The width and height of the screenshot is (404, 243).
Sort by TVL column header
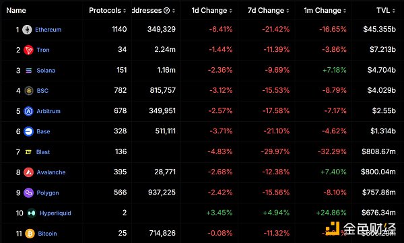pos(385,10)
